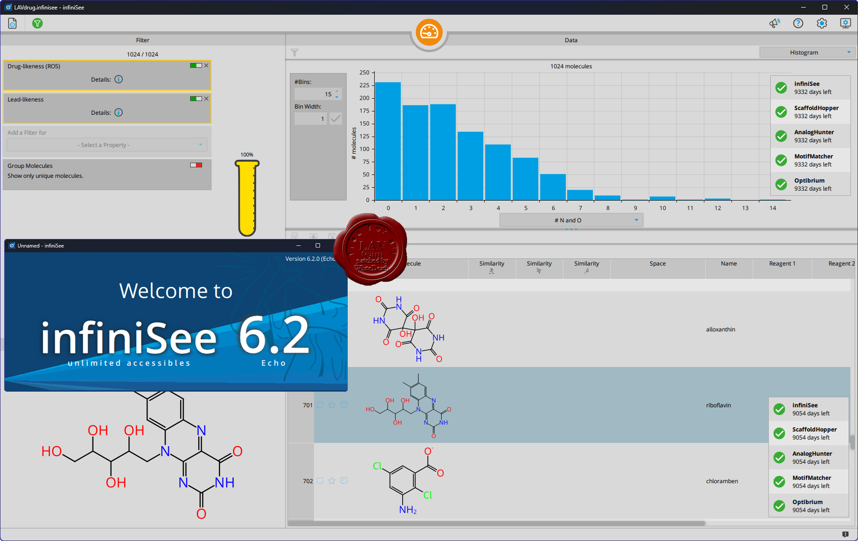Click ScaffoldHopper license entry with 9054 days
Viewport: 858px width, 541px height.
[x=809, y=433]
